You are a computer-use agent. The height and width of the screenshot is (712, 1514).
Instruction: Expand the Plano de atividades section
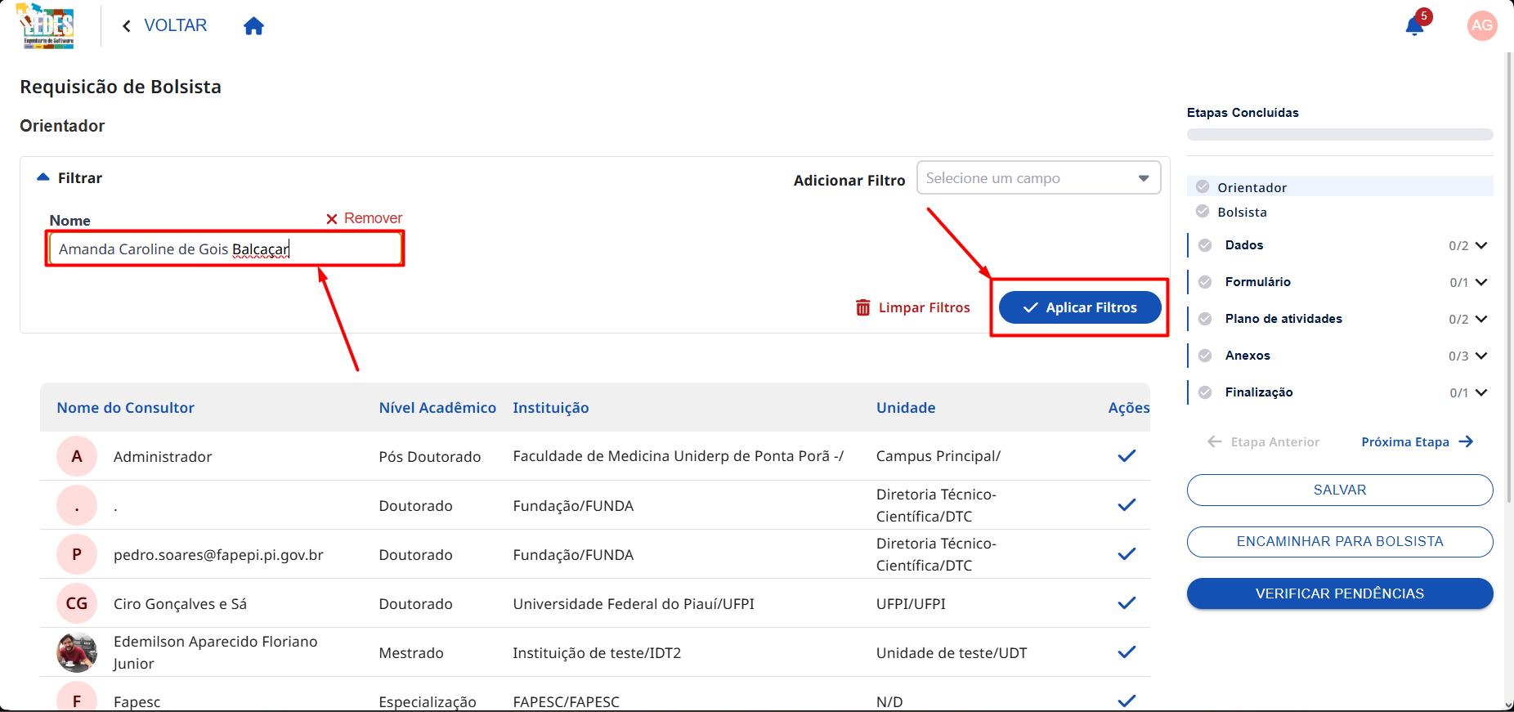click(1481, 319)
